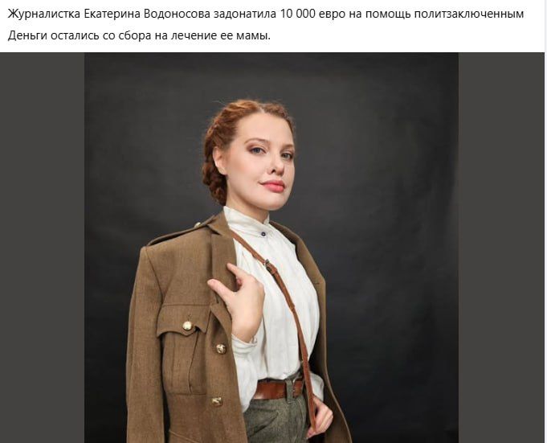
Task: Click the dark gray margin right of photo
Action: (501, 248)
